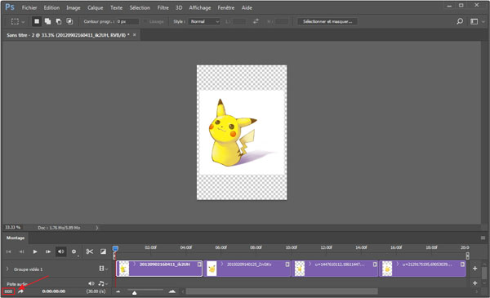The image size is (490, 298).
Task: Play the timeline animation
Action: (35, 251)
